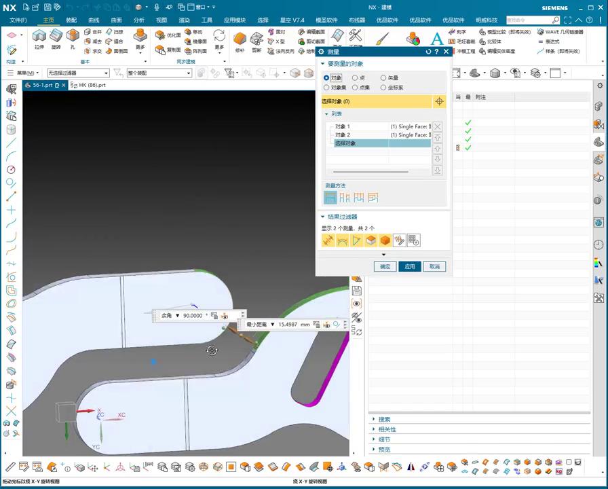Screen dimensions: 608x489
Task: Open the 无选择过滤器 dropdown
Action: pos(106,73)
